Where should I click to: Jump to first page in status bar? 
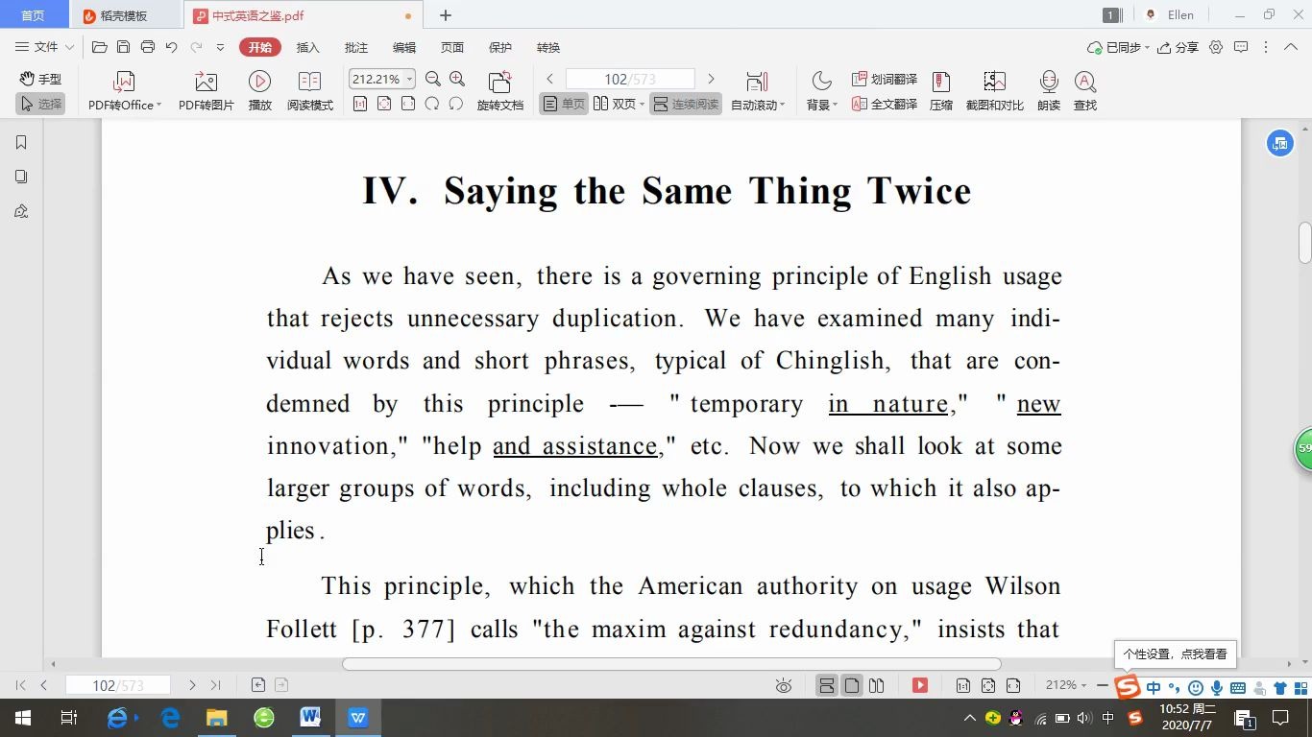click(20, 685)
